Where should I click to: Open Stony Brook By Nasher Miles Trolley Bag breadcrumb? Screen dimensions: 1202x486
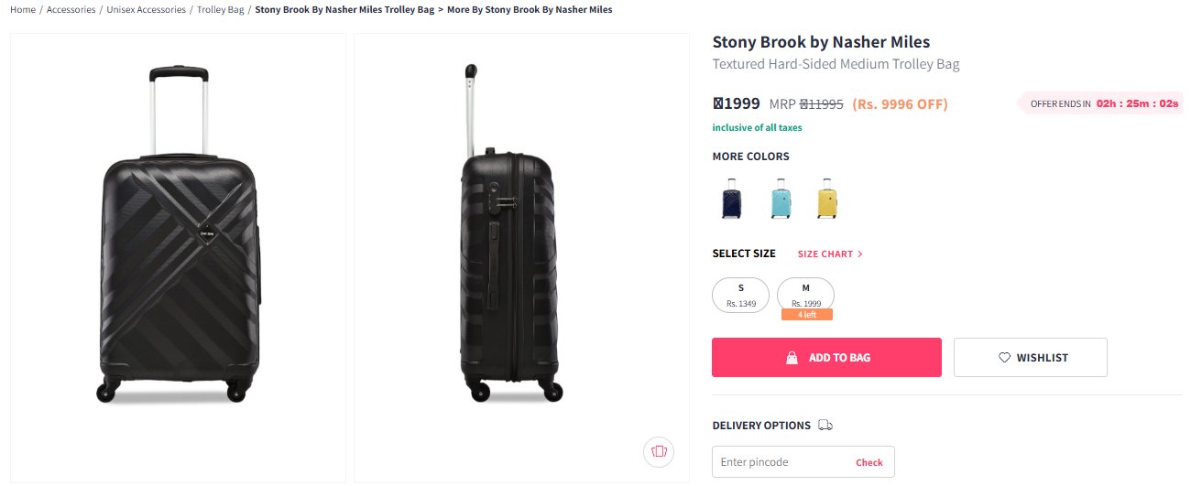point(344,10)
